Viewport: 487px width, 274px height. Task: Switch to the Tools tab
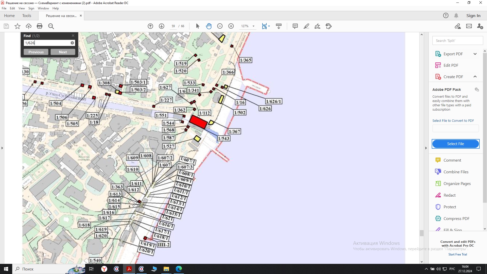coord(27,15)
